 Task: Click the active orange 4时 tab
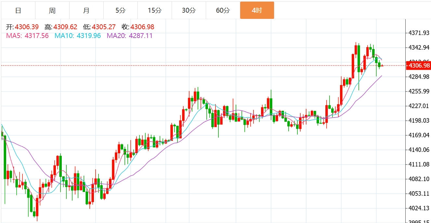tap(257, 10)
